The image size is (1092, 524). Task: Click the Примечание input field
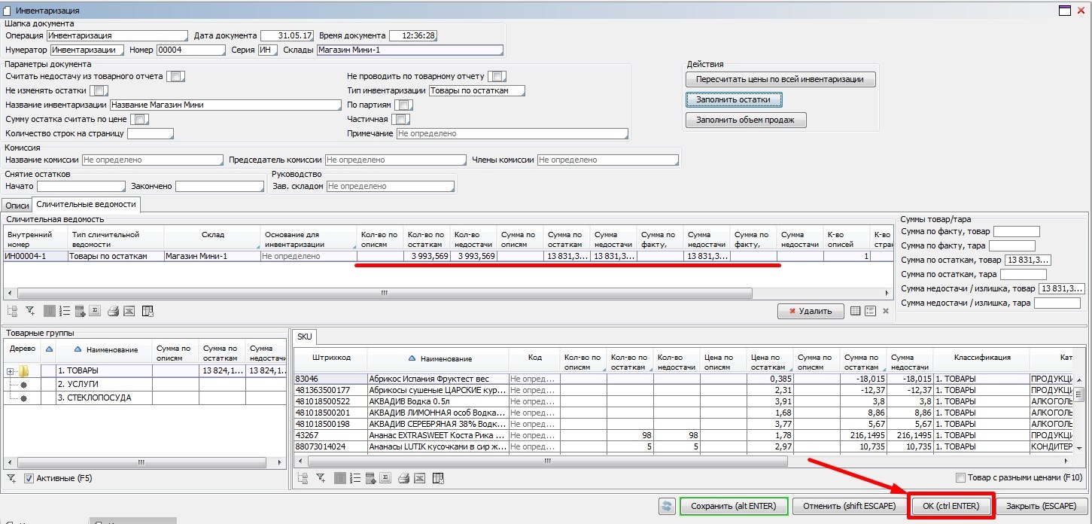pos(512,134)
